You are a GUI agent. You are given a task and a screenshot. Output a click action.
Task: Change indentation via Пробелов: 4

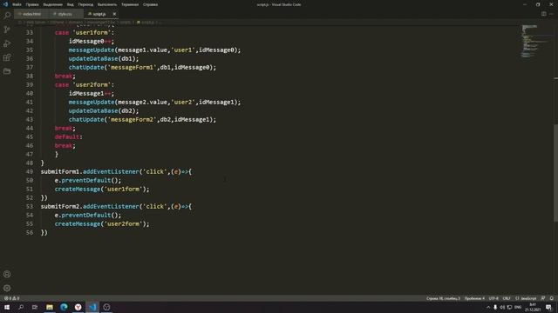click(x=474, y=298)
